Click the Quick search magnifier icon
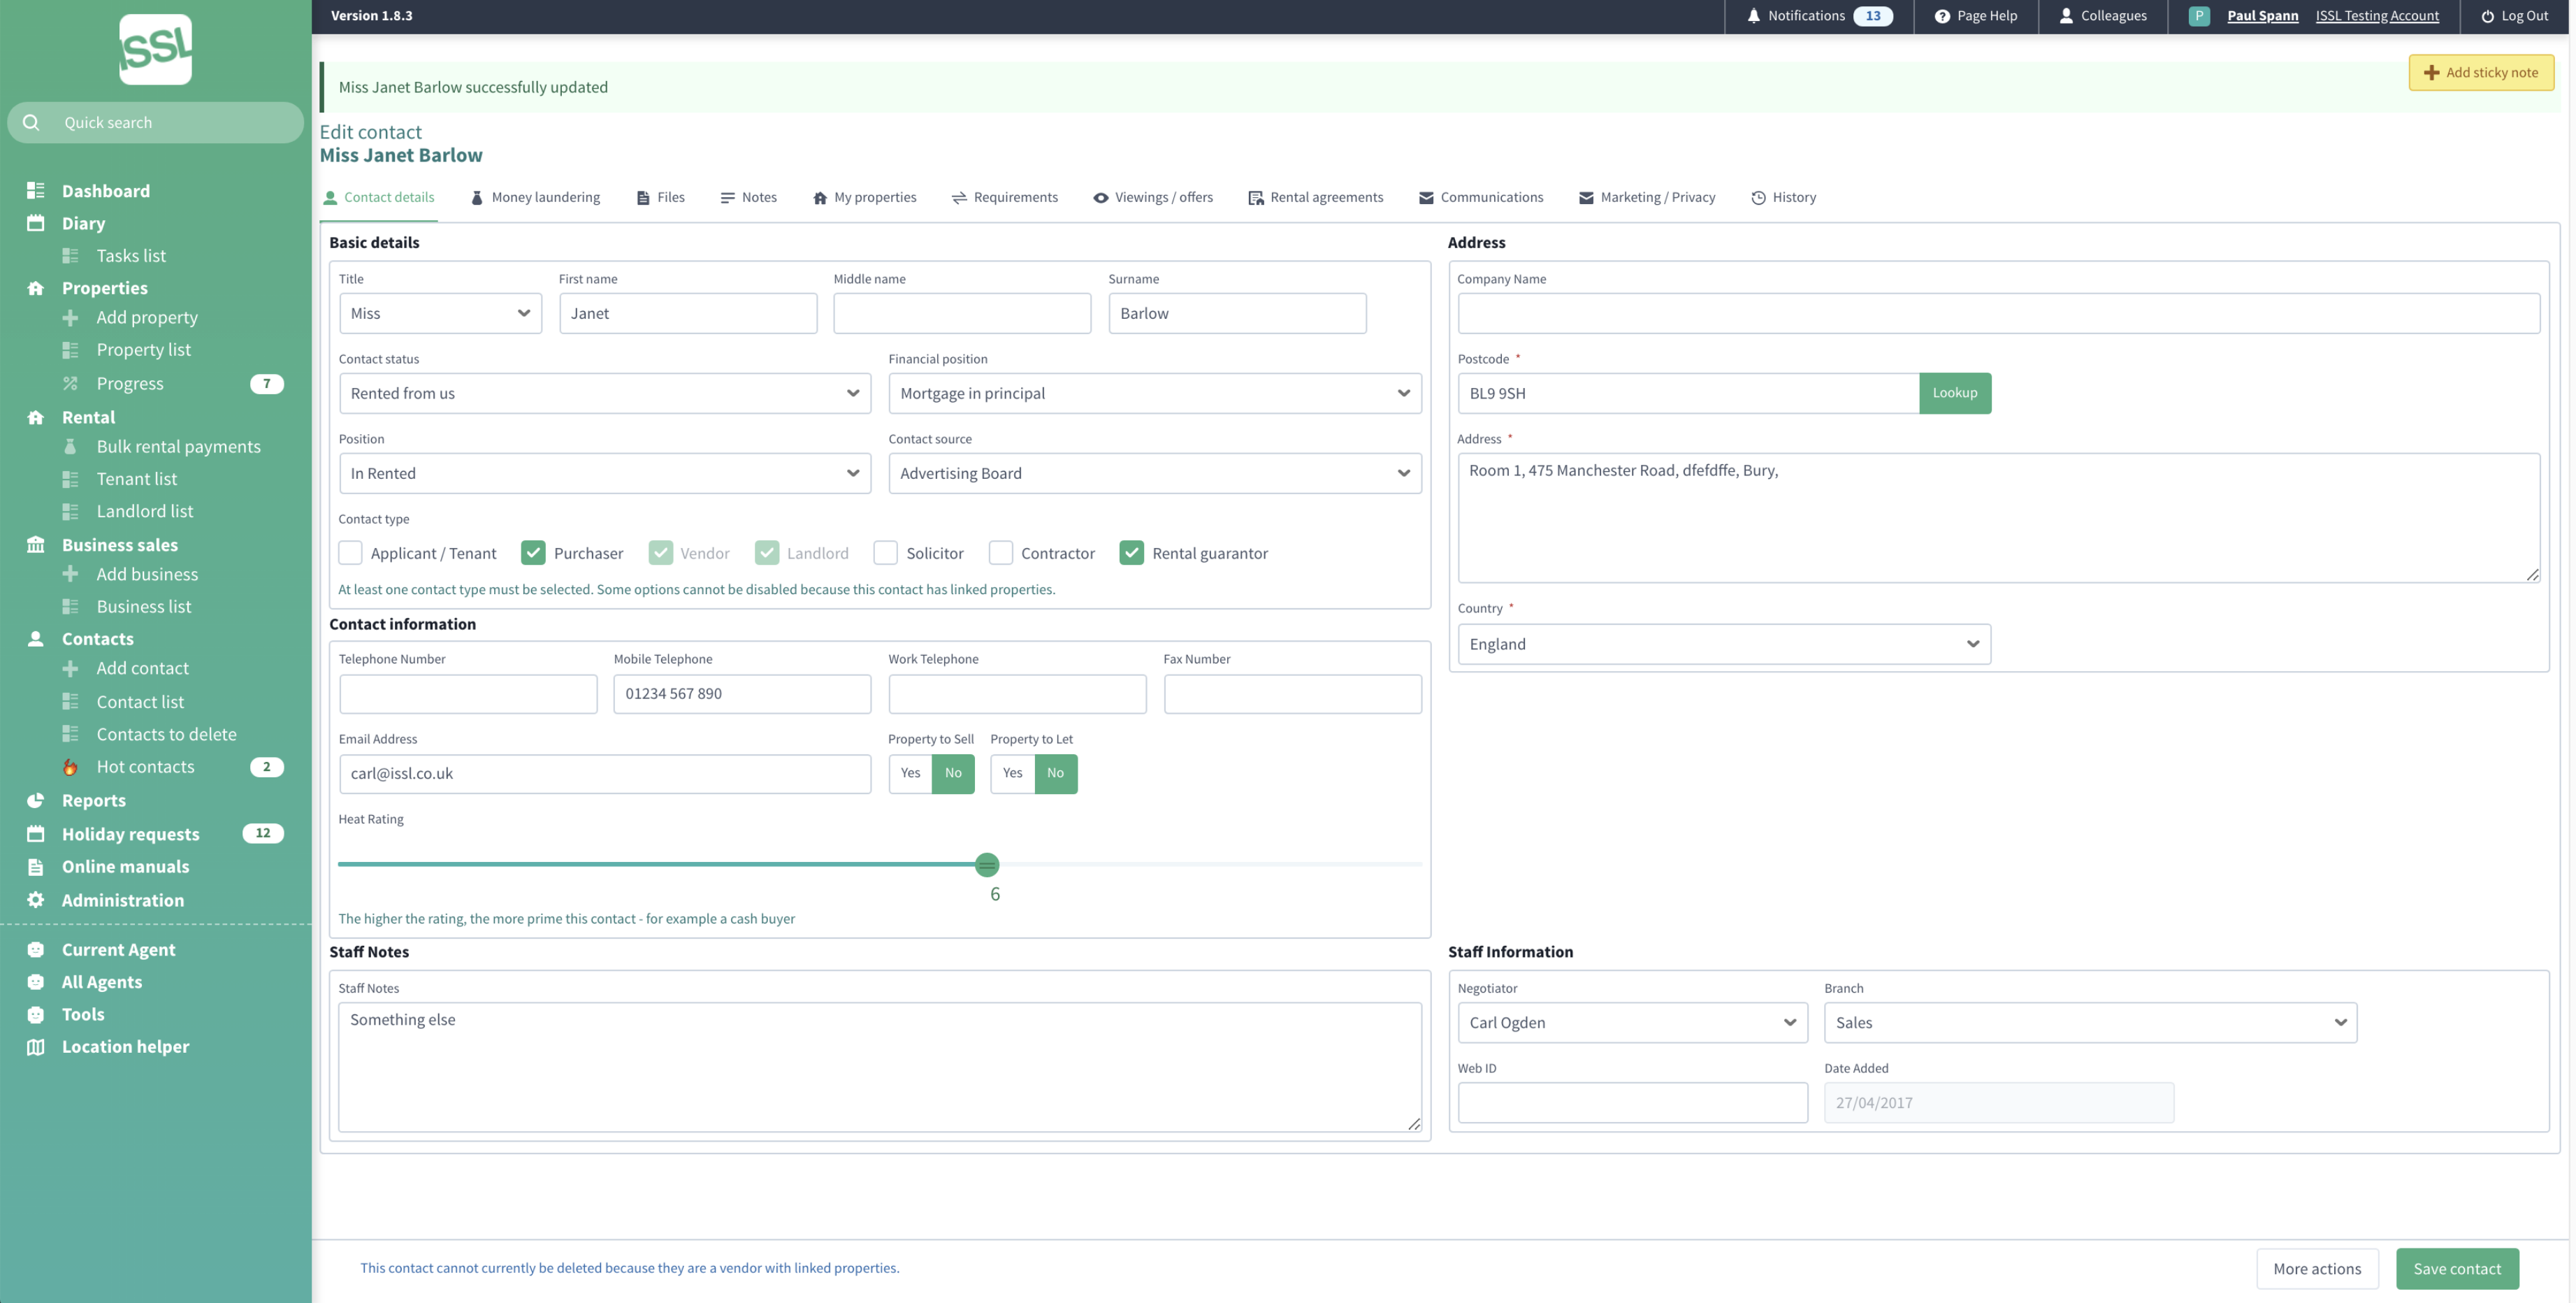The width and height of the screenshot is (2576, 1303). [31, 122]
